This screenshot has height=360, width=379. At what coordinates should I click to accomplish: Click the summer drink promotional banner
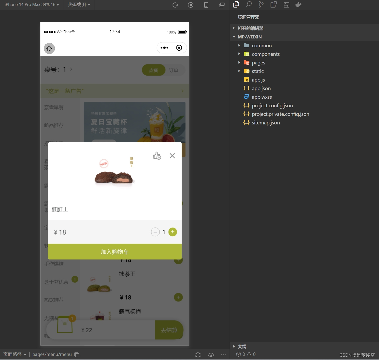(x=134, y=122)
